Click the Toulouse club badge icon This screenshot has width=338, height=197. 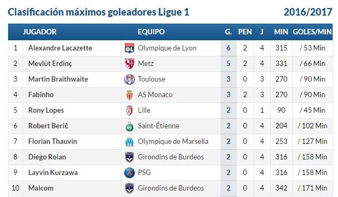[x=130, y=79]
